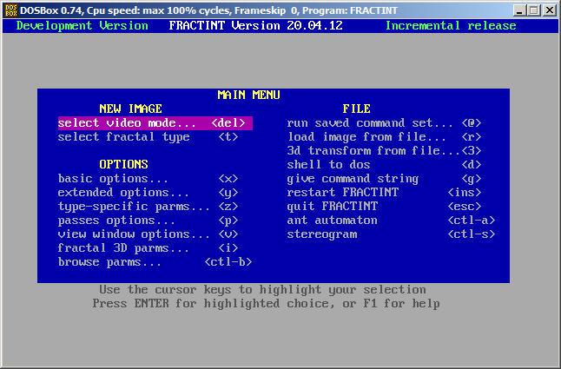
Task: Close the DOSBox window
Action: point(549,10)
